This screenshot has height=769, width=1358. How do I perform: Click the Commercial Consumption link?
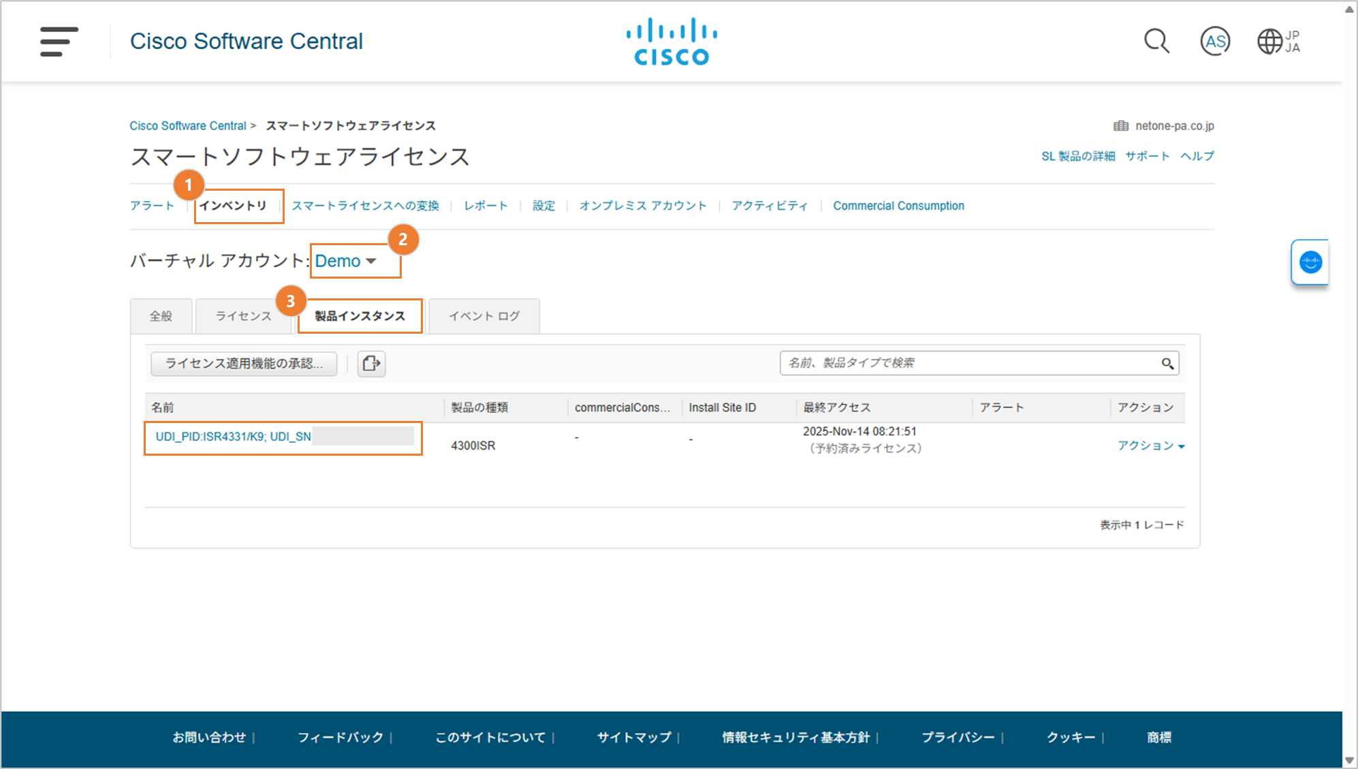coord(898,206)
